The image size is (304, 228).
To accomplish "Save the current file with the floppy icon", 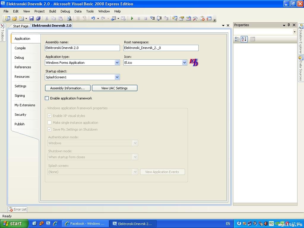I will point(31,18).
